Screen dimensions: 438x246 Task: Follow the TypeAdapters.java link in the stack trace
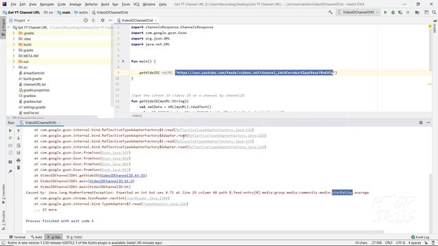[164, 204]
